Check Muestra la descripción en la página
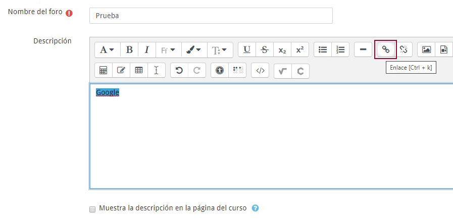The height and width of the screenshot is (221, 453). 92,209
